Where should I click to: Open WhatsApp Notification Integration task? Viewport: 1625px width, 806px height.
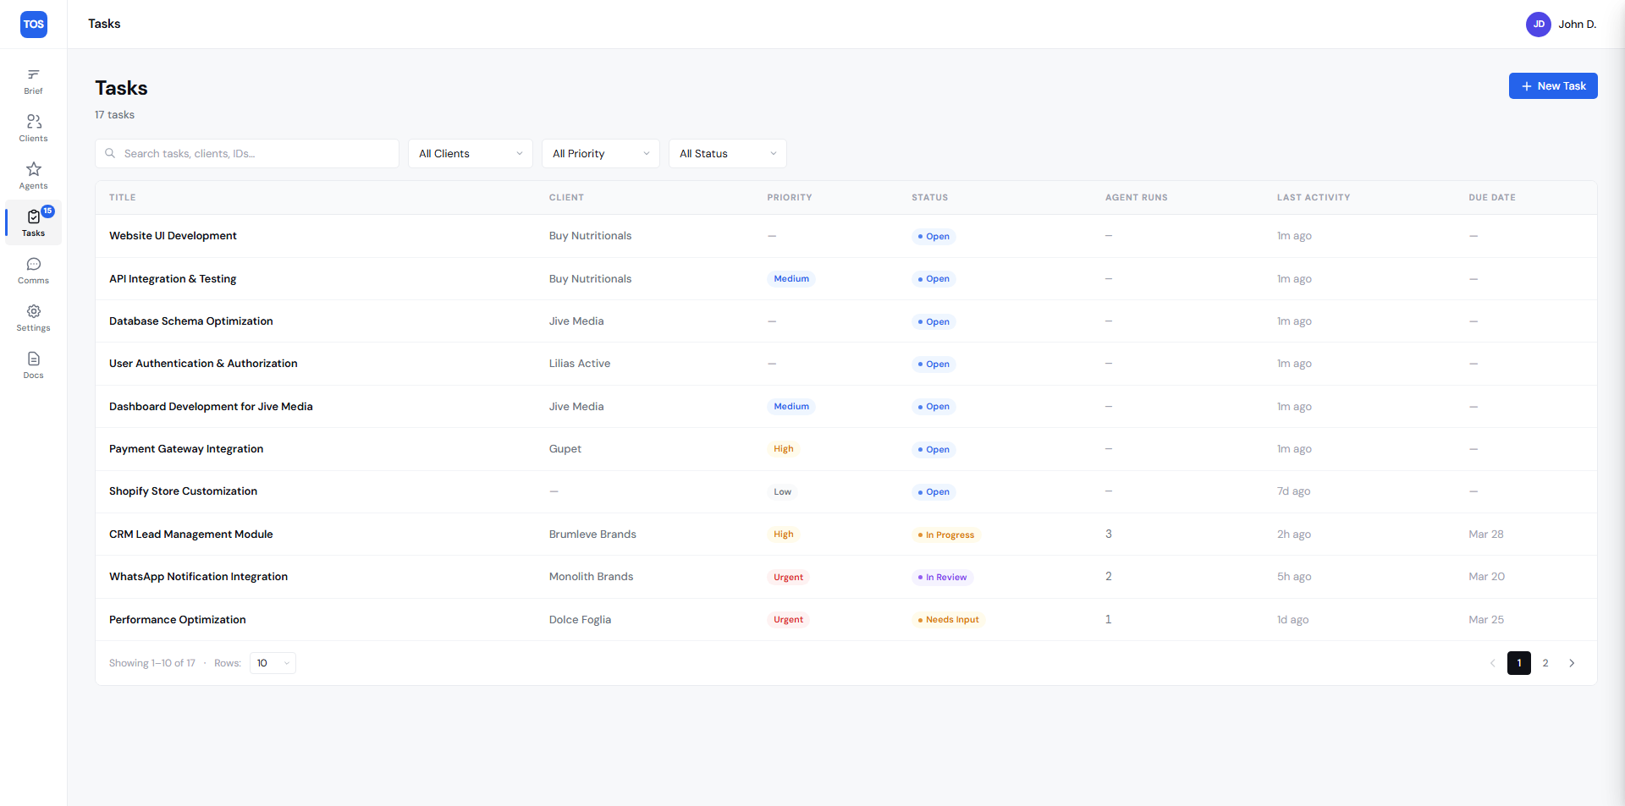point(198,577)
